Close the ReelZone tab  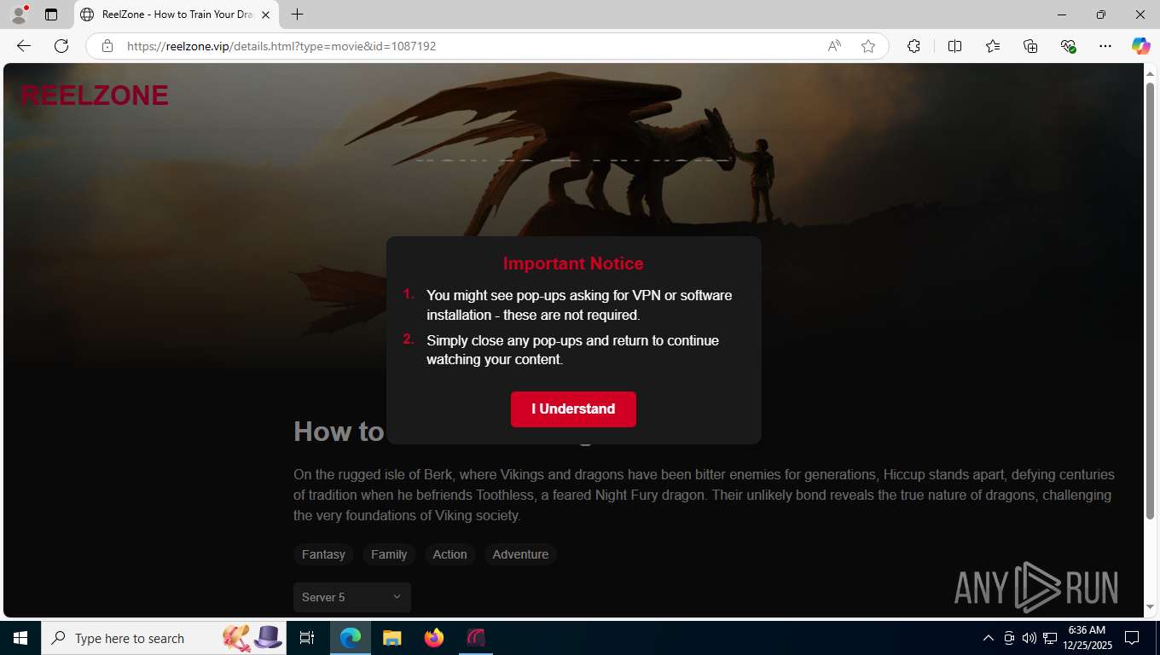click(265, 14)
